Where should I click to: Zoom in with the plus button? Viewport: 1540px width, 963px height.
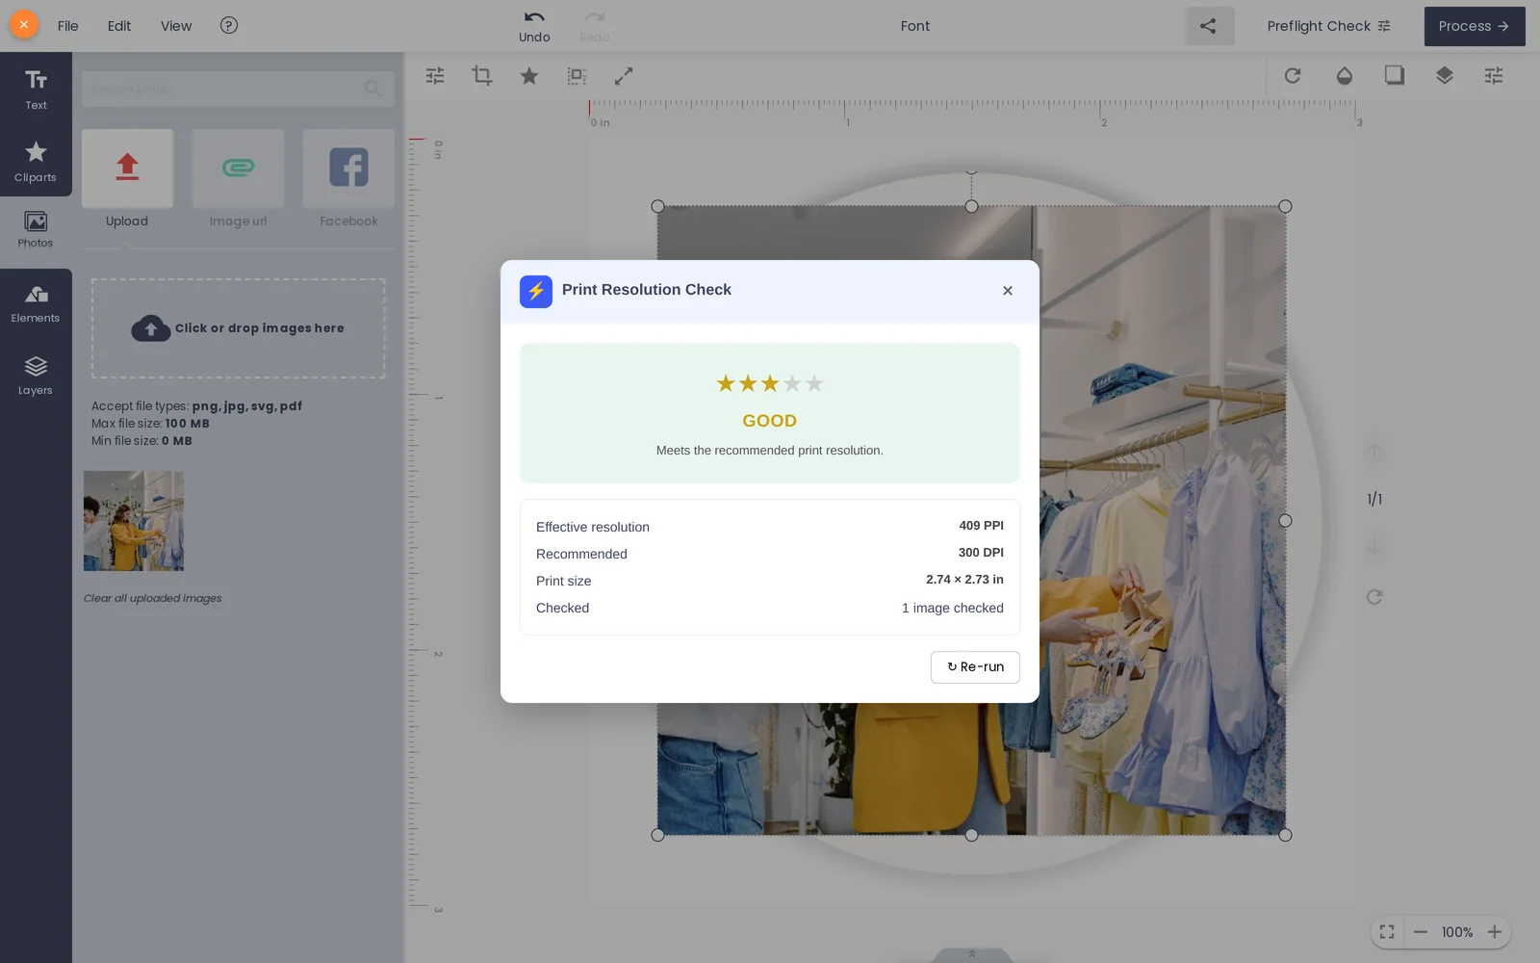1494,931
